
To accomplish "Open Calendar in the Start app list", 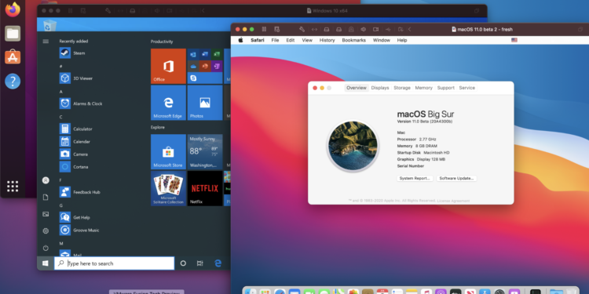I will pyautogui.click(x=75, y=141).
